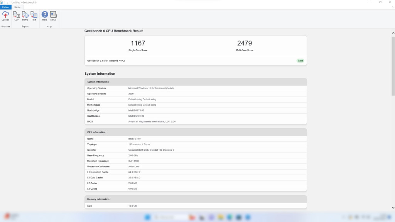The width and height of the screenshot is (395, 222).
Task: Click the 1167 single-core score
Action: point(138,43)
